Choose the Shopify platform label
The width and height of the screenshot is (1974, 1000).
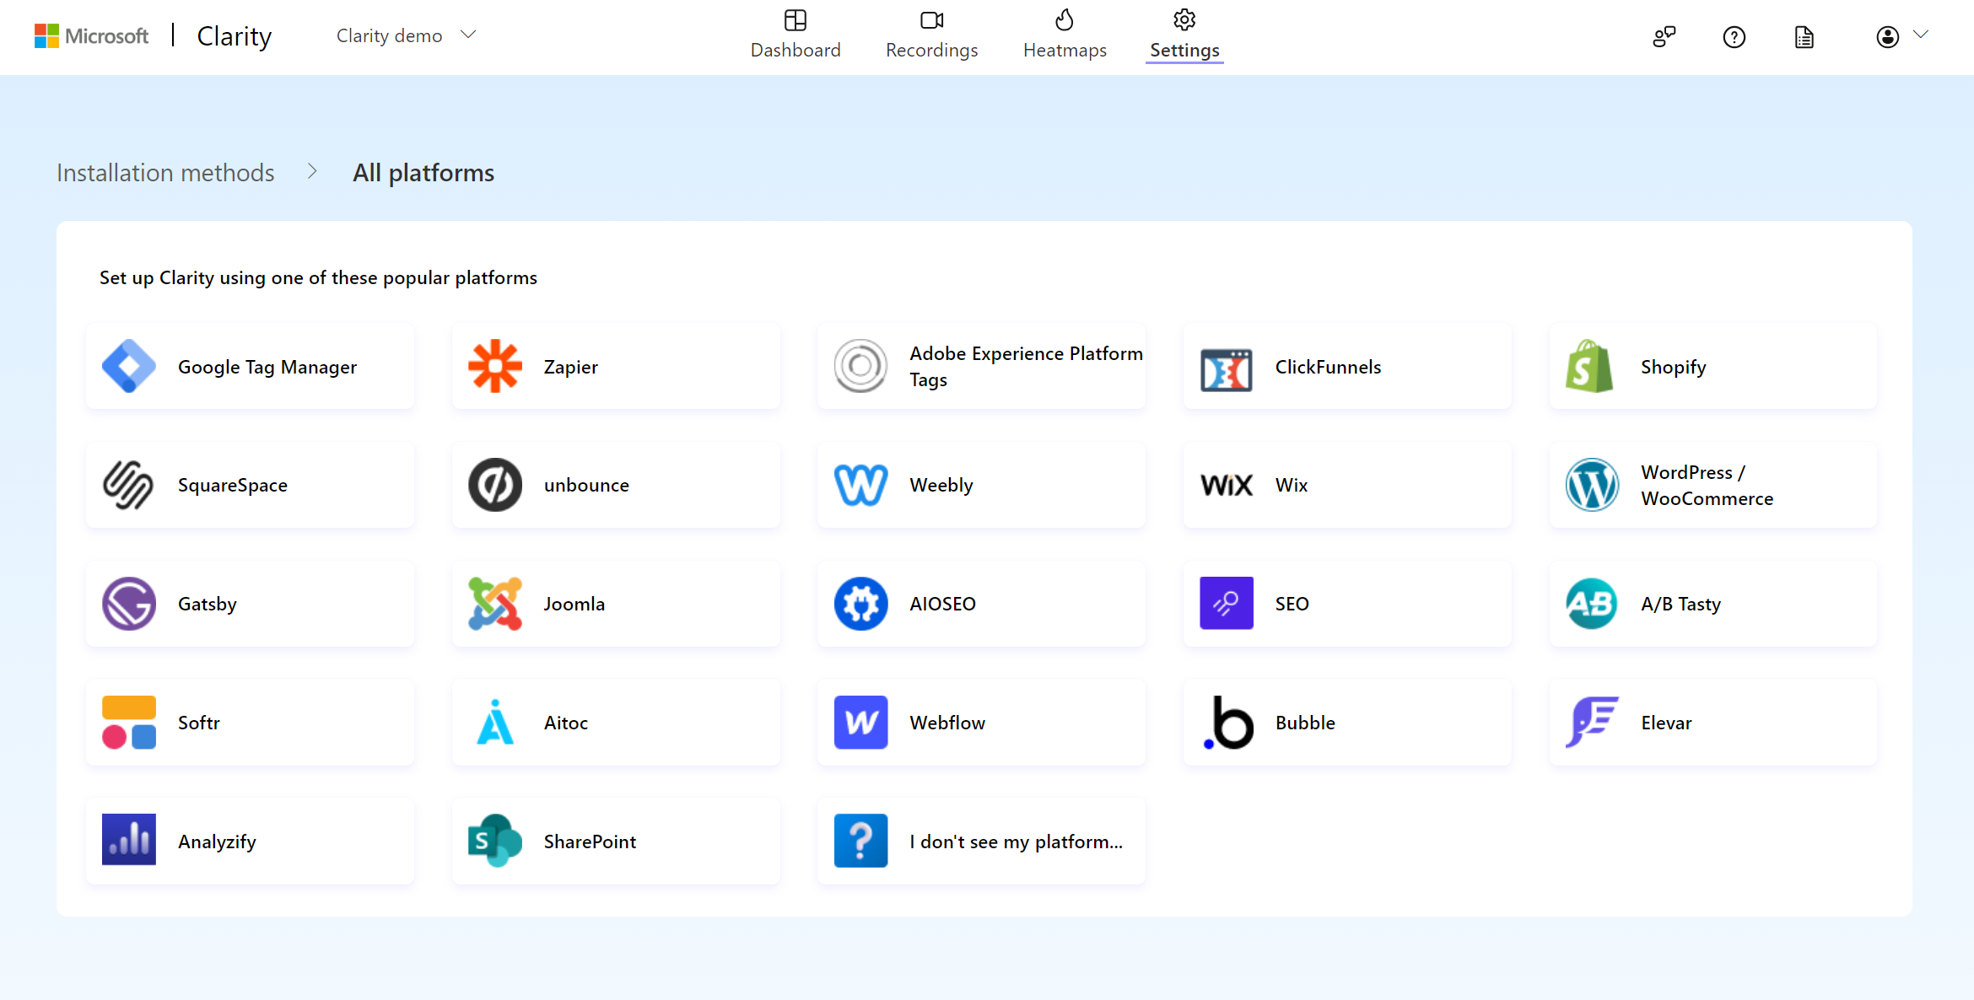[x=1674, y=367]
